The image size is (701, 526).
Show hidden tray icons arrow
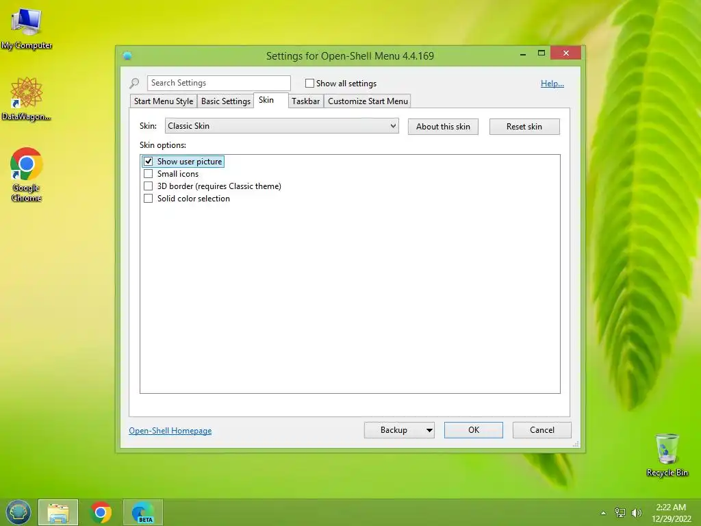coord(603,513)
